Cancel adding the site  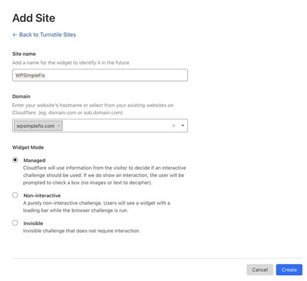[260, 270]
